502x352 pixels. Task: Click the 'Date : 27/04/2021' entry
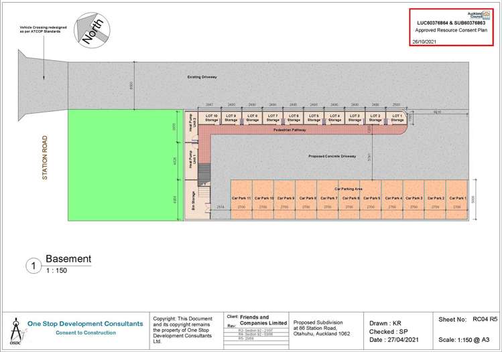click(x=394, y=340)
